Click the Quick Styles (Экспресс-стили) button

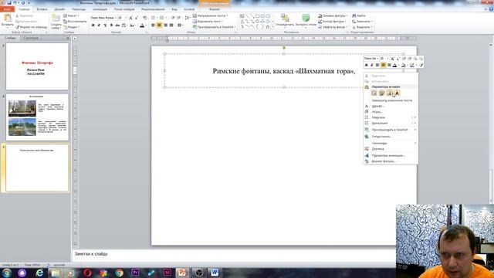306,20
